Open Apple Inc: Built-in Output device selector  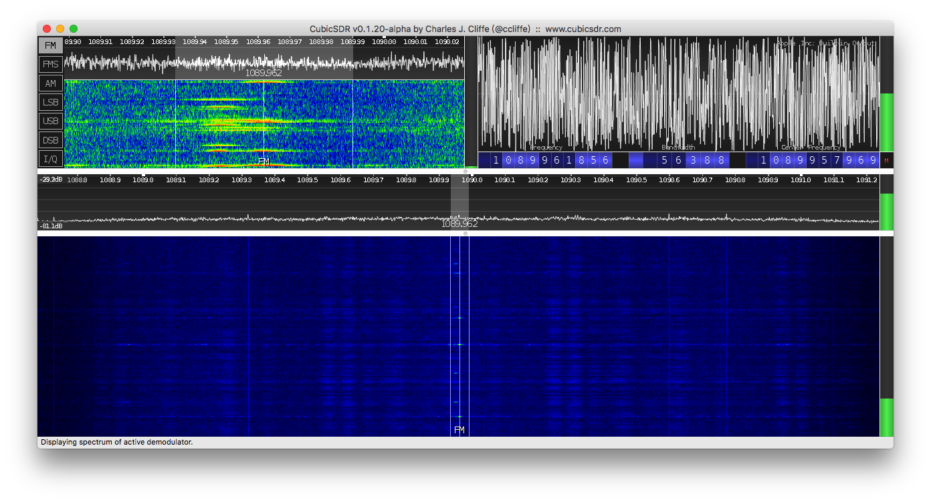(x=826, y=43)
